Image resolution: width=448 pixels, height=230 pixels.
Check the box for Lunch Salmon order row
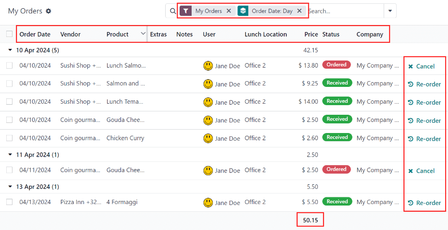(x=10, y=66)
